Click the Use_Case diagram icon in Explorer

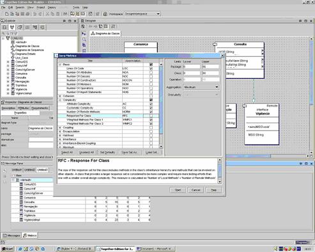point(13,58)
